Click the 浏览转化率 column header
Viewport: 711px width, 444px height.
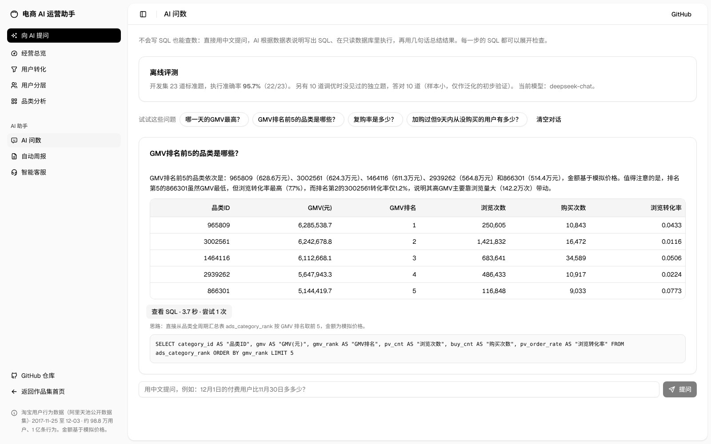(666, 208)
